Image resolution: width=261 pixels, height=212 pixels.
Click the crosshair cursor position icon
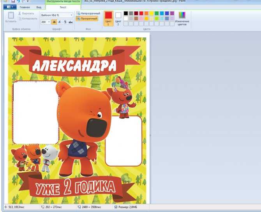[x=6, y=207]
